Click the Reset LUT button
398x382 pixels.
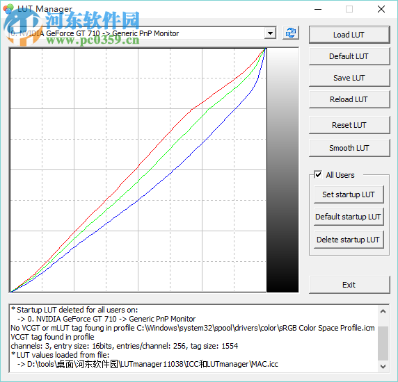point(349,125)
